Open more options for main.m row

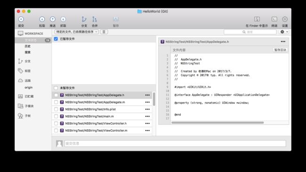pyautogui.click(x=147, y=116)
